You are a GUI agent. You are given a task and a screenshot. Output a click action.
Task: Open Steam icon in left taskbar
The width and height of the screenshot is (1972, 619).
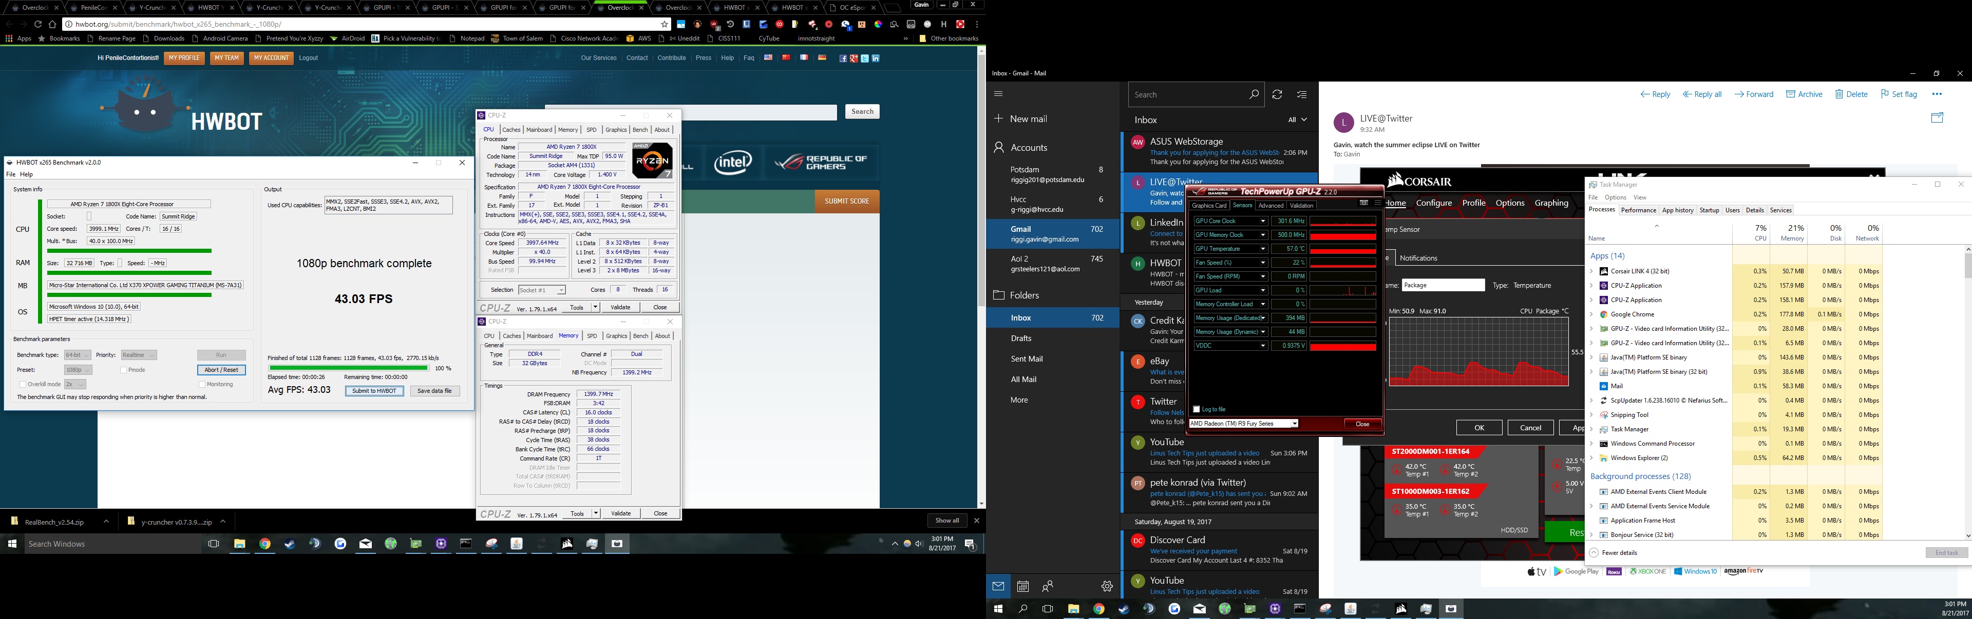[x=289, y=544]
